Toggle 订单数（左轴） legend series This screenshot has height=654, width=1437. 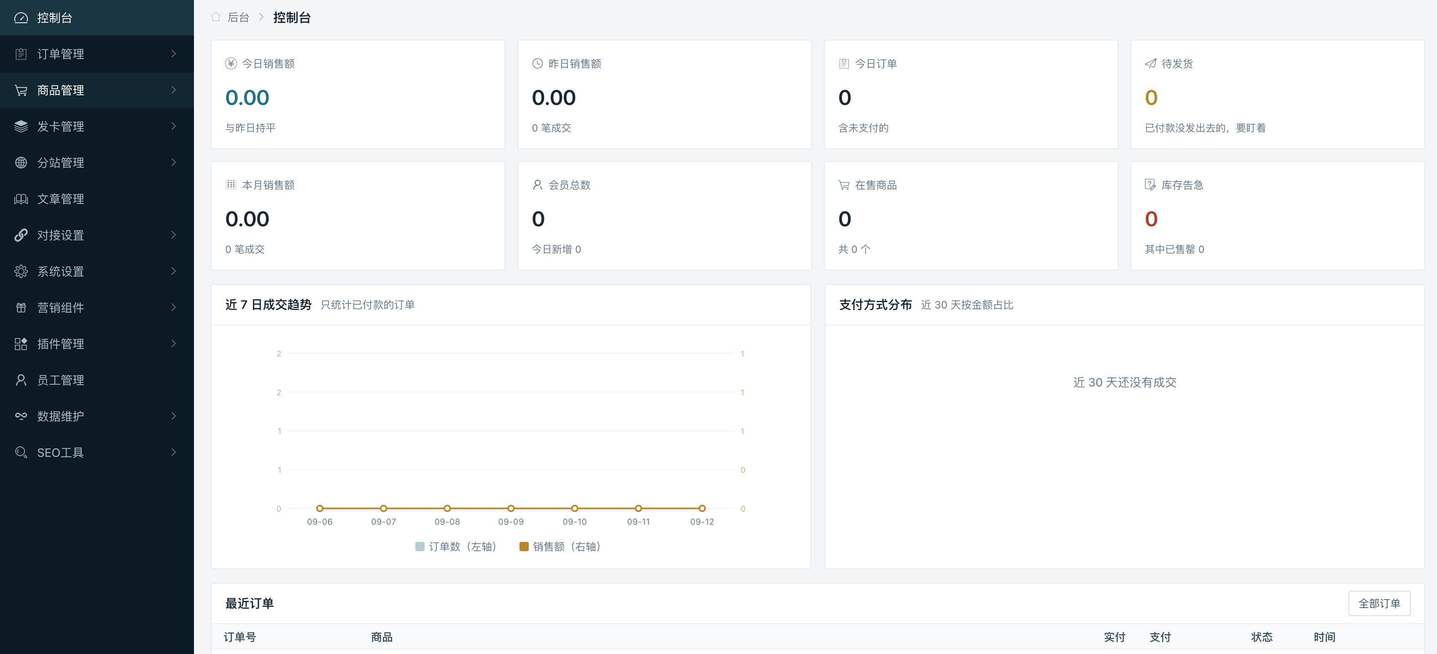[456, 547]
